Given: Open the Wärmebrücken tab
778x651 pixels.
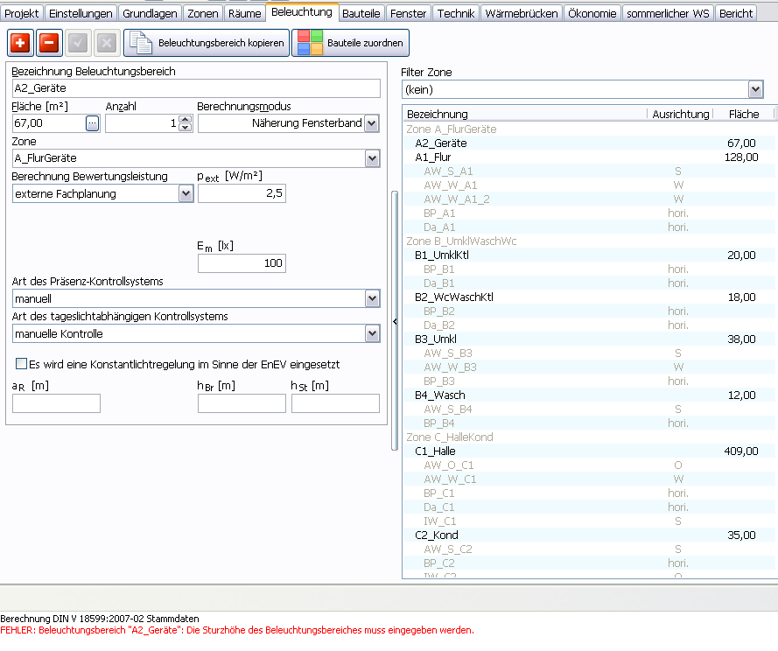Looking at the screenshot, I should pos(522,13).
